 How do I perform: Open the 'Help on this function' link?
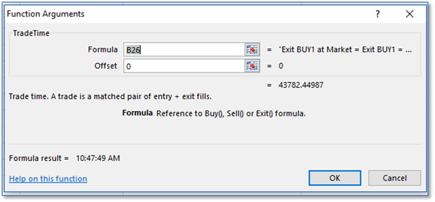tap(48, 179)
